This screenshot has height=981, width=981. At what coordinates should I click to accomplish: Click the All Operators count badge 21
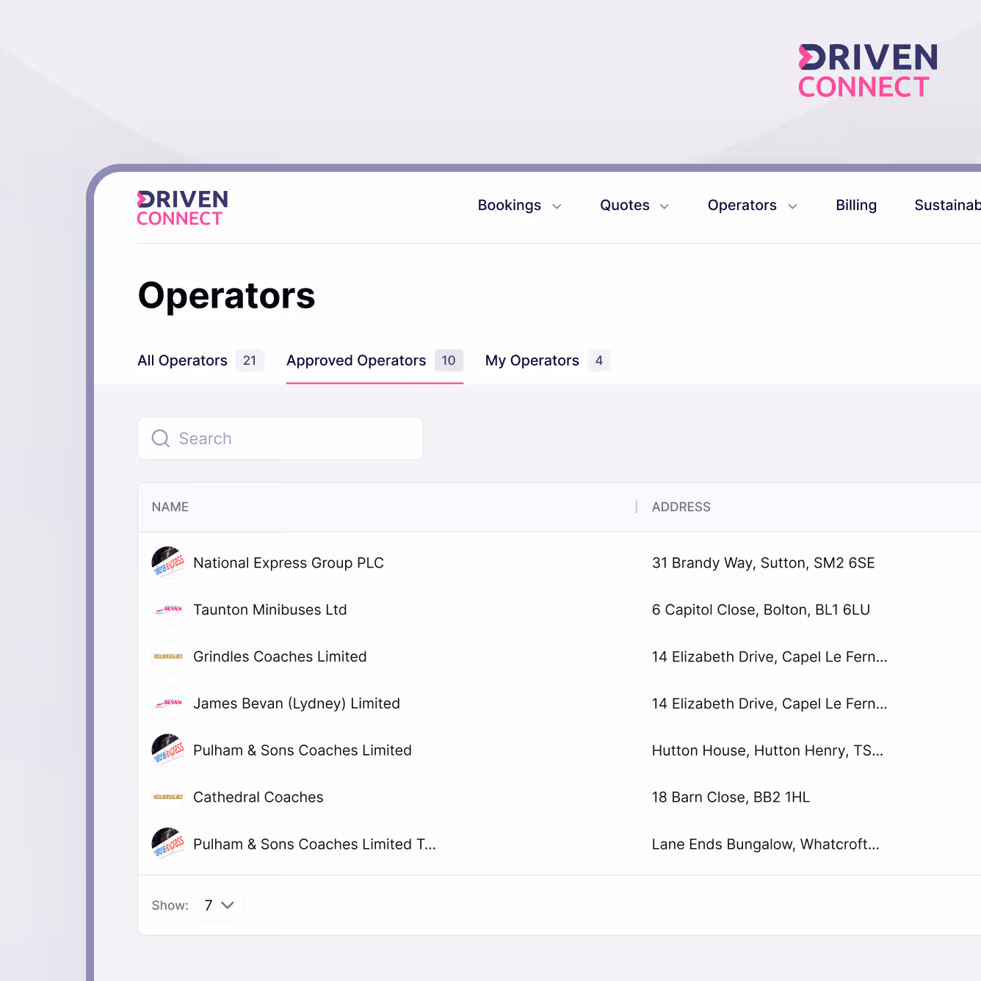250,361
